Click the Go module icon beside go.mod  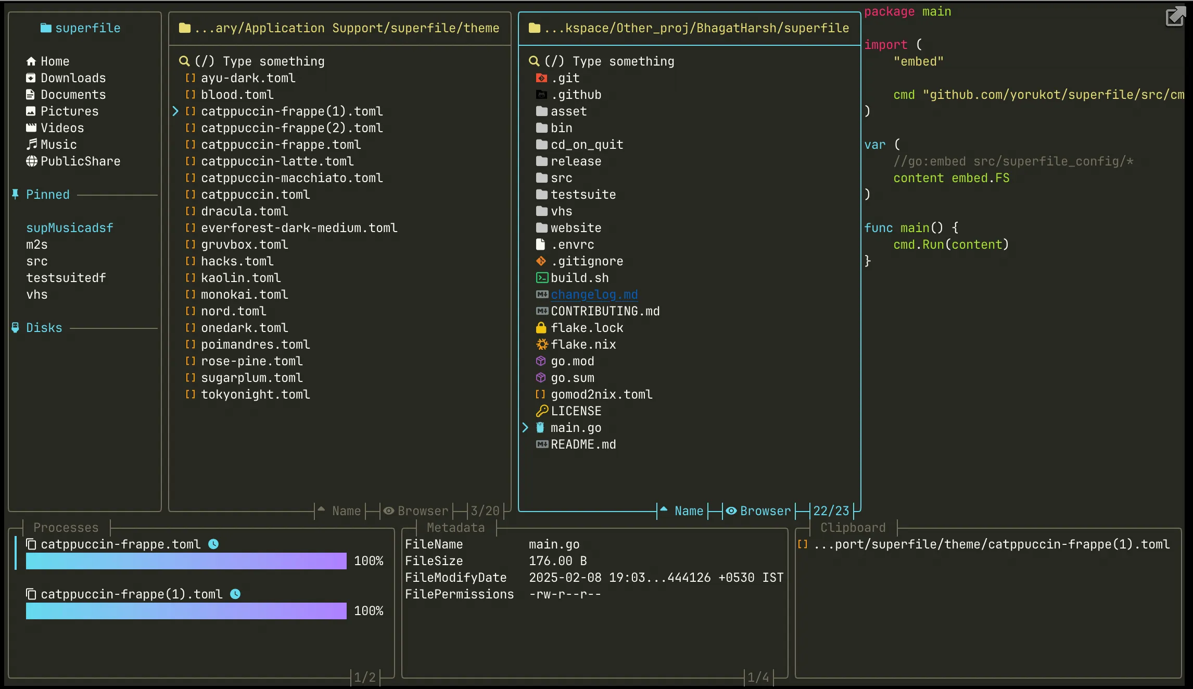541,361
